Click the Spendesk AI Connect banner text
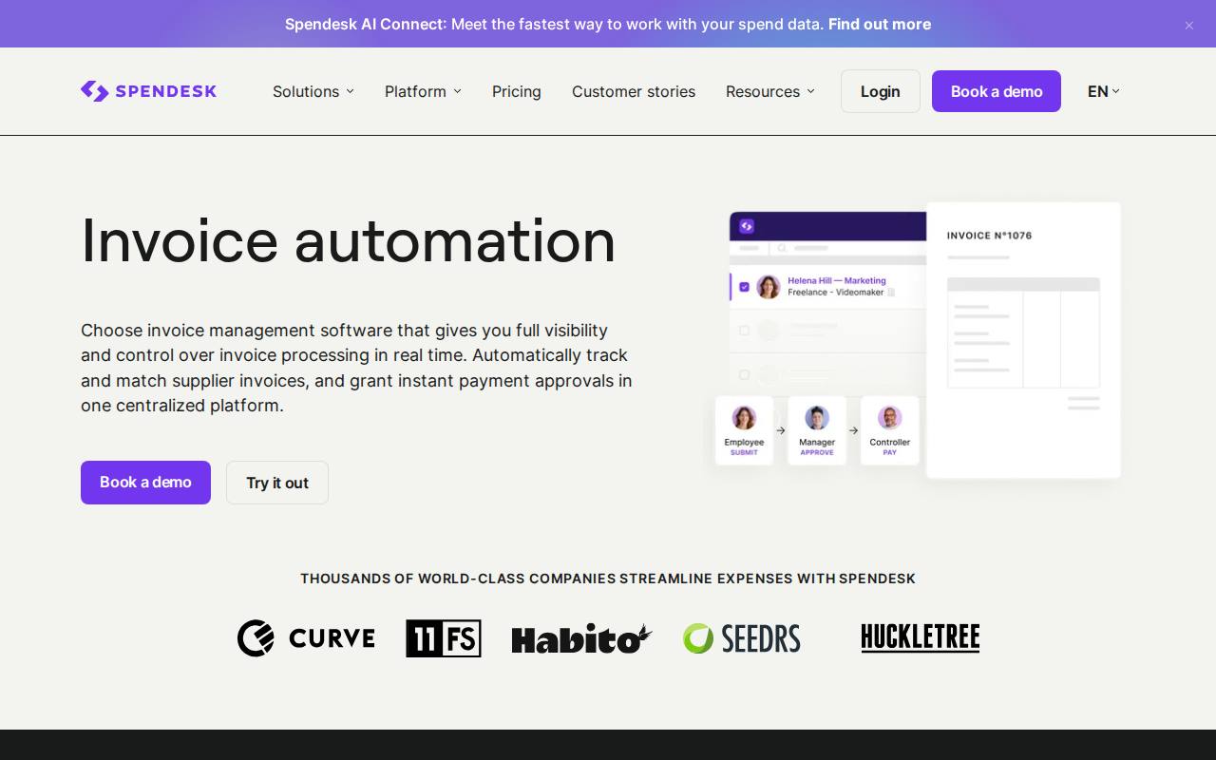Image resolution: width=1216 pixels, height=760 pixels. 555,24
